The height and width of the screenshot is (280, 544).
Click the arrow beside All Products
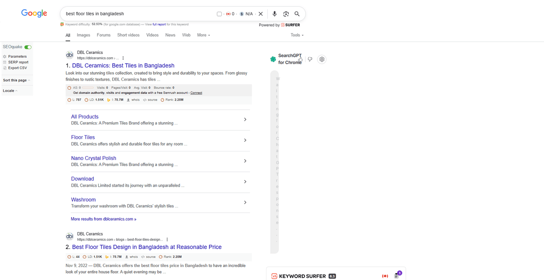coord(245,120)
